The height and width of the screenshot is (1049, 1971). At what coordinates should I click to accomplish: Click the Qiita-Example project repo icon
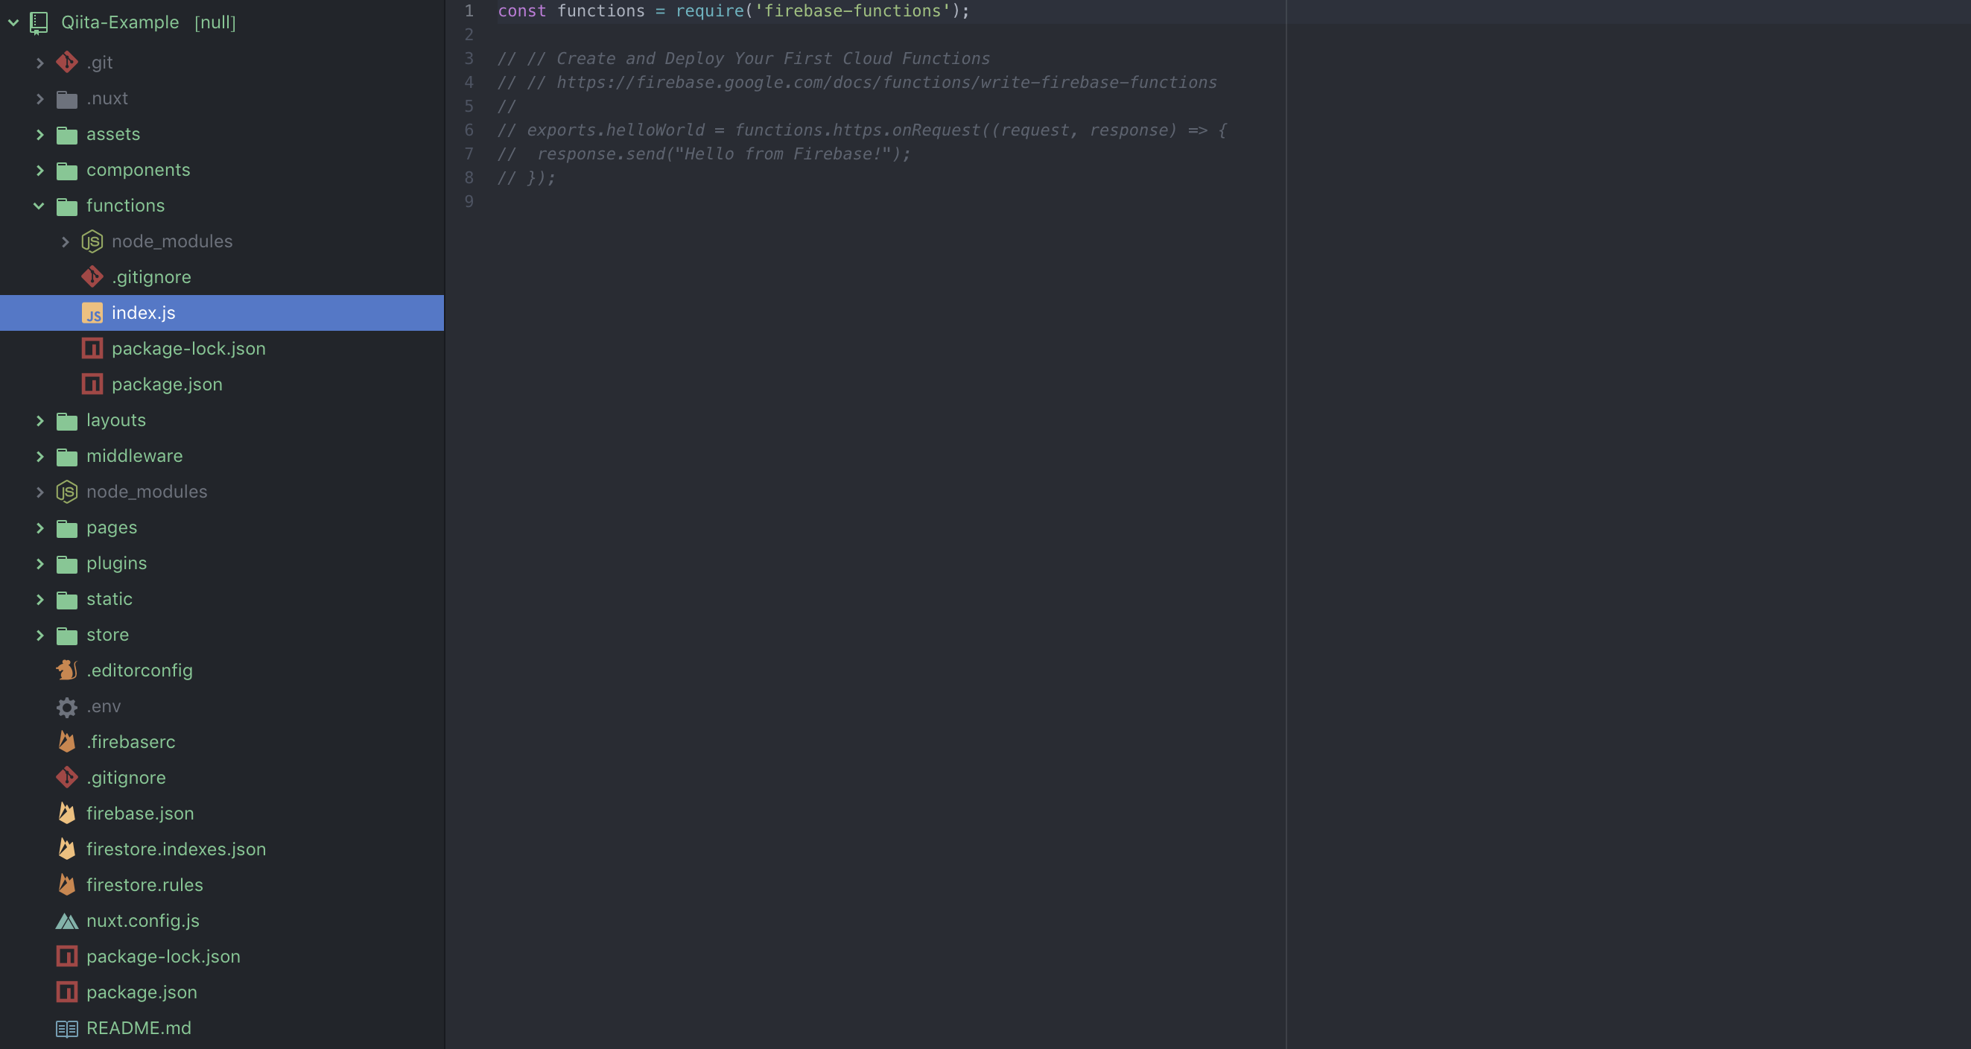coord(38,23)
